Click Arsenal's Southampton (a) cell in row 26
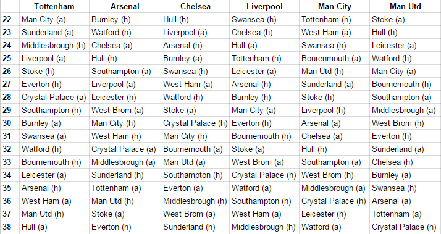Viewport: 441px width, 234px height. (125, 72)
